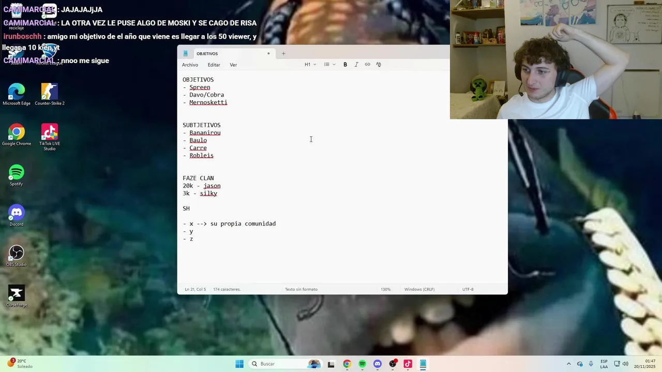Clear formatting with the toolbar icon
Screen dimensions: 662x372
pos(379,65)
